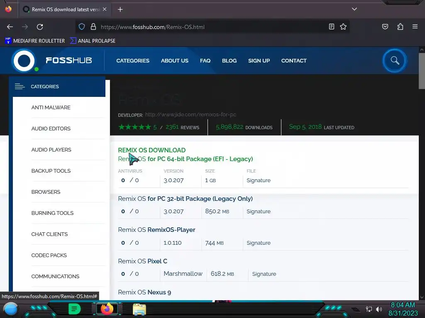Open the FAQ navigation item
Image resolution: width=425 pixels, height=318 pixels.
[x=205, y=60]
